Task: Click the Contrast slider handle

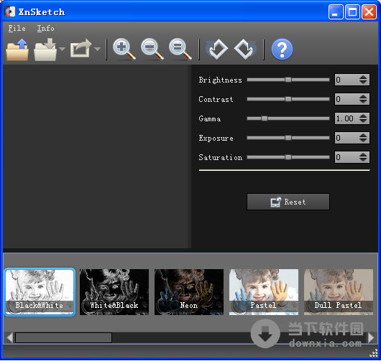Action: click(288, 99)
